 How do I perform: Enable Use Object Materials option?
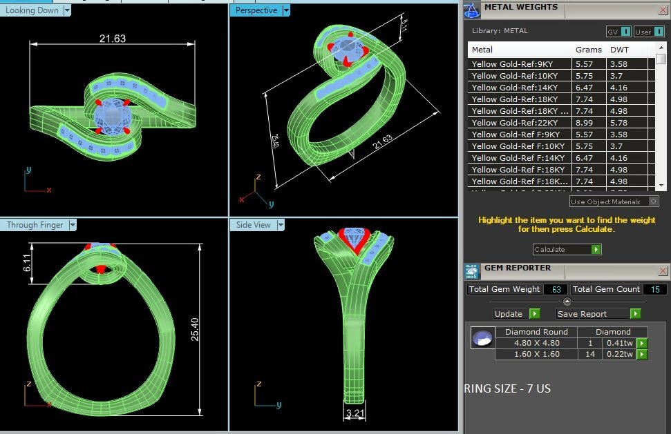(x=654, y=201)
